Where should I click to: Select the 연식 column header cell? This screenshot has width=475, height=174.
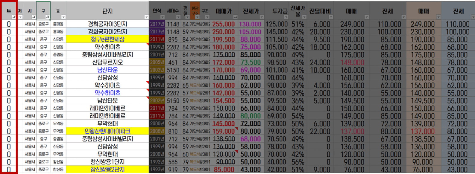tap(157, 11)
